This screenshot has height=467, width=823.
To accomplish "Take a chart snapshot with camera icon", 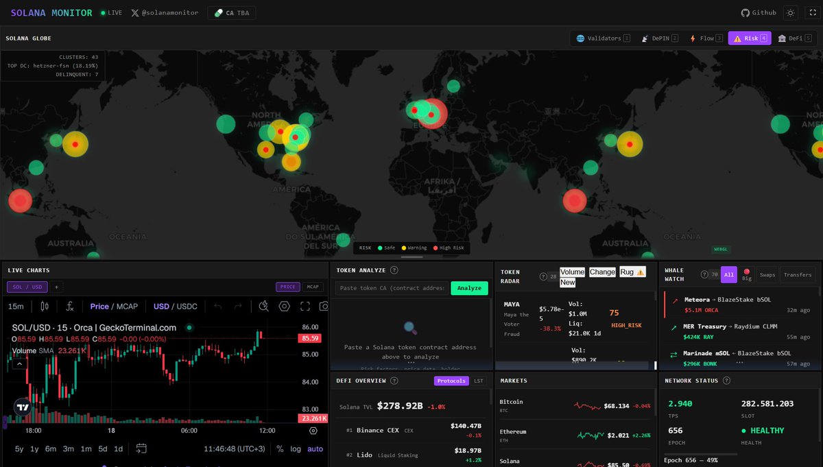I will (324, 307).
